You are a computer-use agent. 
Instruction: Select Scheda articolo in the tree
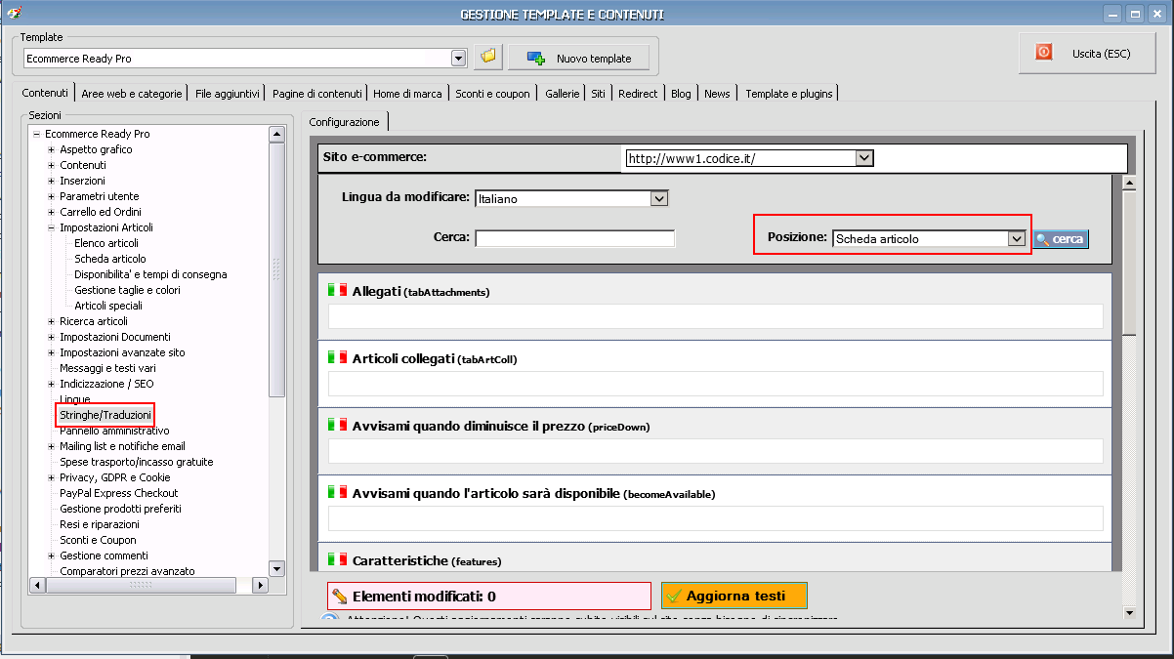coord(110,259)
